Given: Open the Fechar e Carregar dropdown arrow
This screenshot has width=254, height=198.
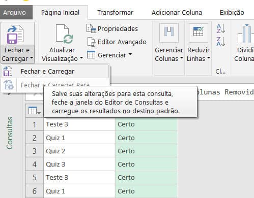Looking at the screenshot, I should (32, 58).
